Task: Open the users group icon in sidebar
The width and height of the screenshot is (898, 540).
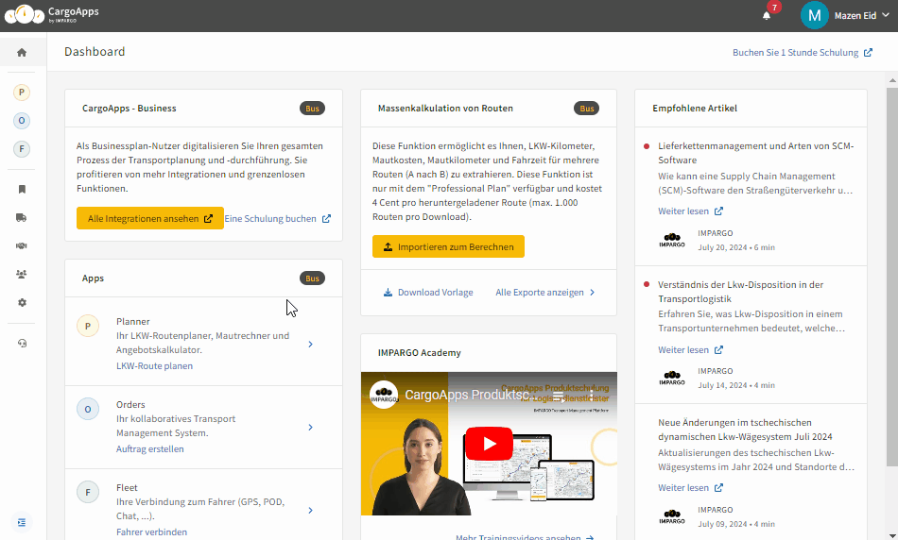Action: 22,274
